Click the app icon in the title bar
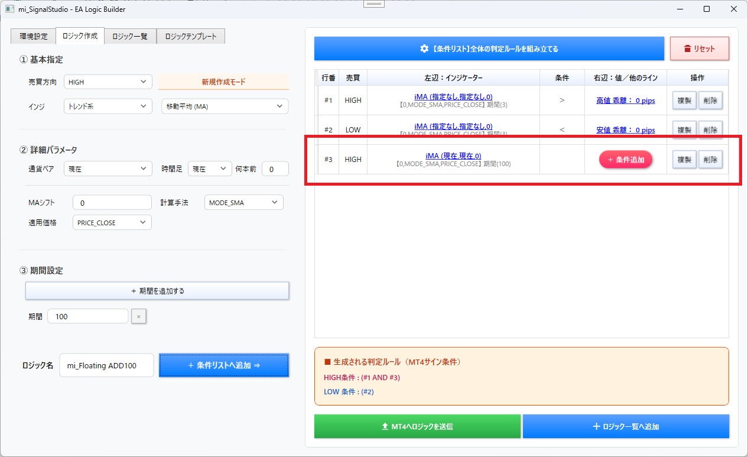This screenshot has height=457, width=748. coord(10,9)
